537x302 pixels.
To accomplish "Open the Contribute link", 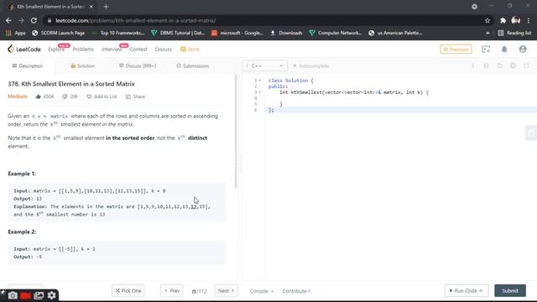I will 296,291.
